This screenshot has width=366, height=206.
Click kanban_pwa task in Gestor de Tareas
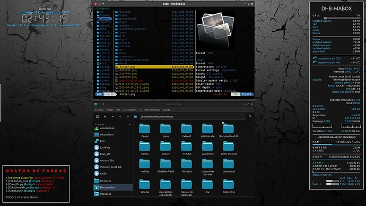30,181
